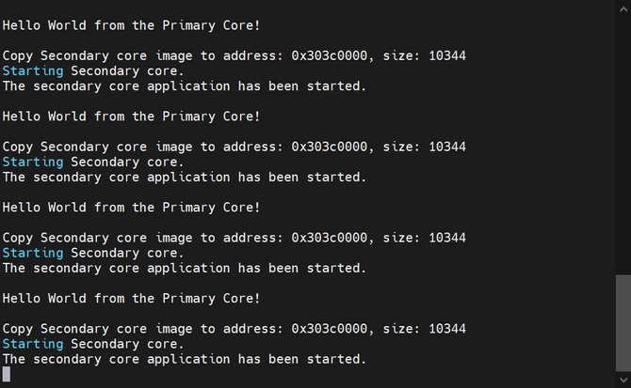
Task: Click the topmost "The secondary core application" line
Action: pyautogui.click(x=184, y=85)
